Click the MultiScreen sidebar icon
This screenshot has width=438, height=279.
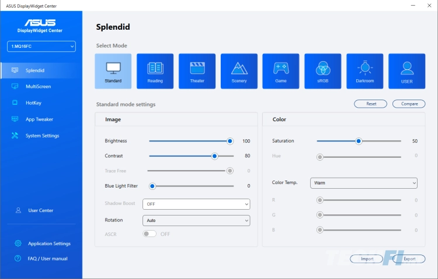(15, 86)
